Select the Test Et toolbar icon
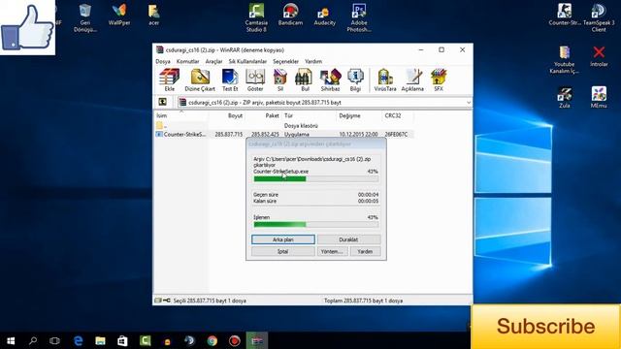This screenshot has width=621, height=349. (230, 79)
